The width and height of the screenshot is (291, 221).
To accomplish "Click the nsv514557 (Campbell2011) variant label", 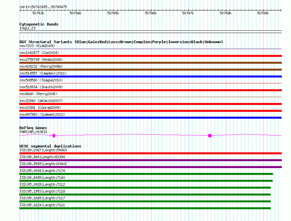I will (x=43, y=73).
